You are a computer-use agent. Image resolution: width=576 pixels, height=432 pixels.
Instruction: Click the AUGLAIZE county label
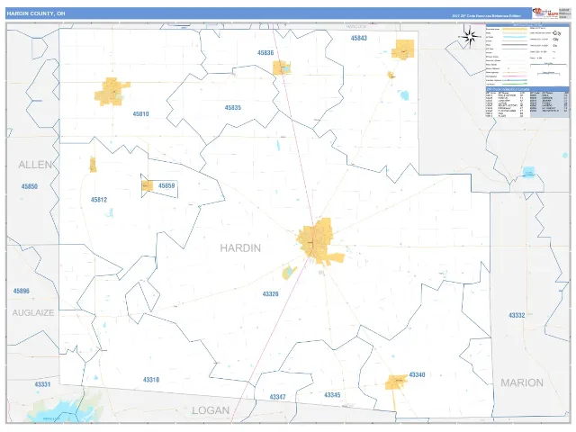(33, 312)
